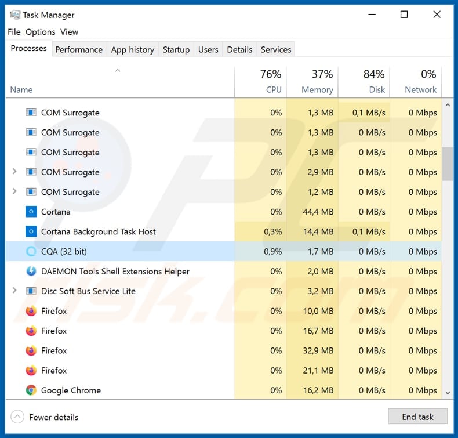Sort processes by Memory column header
The width and height of the screenshot is (458, 438).
pyautogui.click(x=312, y=82)
